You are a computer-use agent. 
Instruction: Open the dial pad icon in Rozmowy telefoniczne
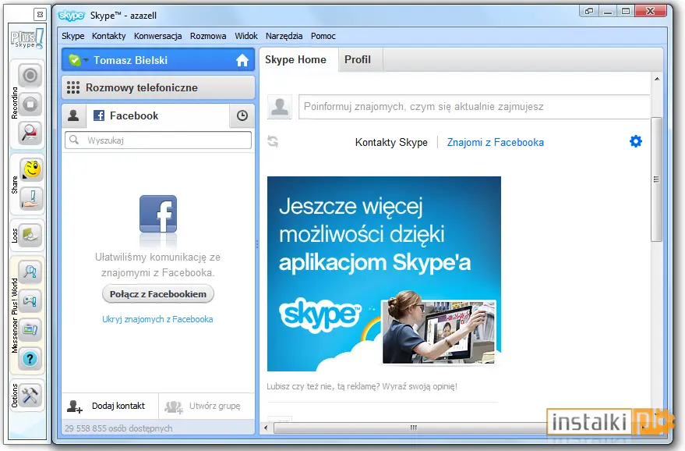(73, 87)
